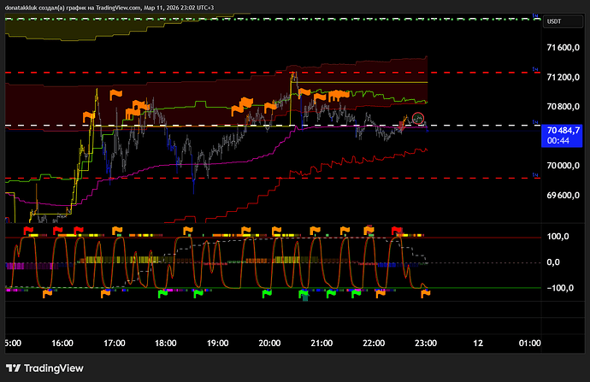Select the 23:00 mark on the time axis
This screenshot has width=590, height=382.
click(x=426, y=343)
